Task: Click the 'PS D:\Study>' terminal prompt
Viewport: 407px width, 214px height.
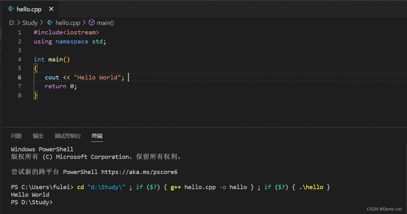Action: pos(32,202)
